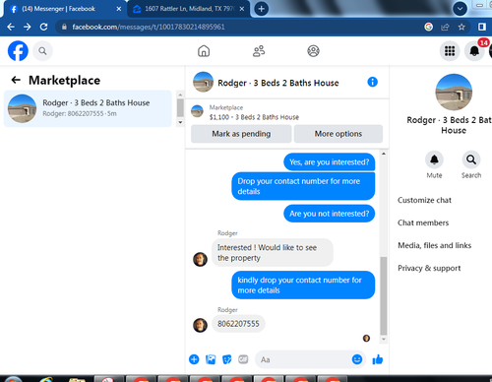The width and height of the screenshot is (492, 382).
Task: Click the More options button
Action: 338,134
